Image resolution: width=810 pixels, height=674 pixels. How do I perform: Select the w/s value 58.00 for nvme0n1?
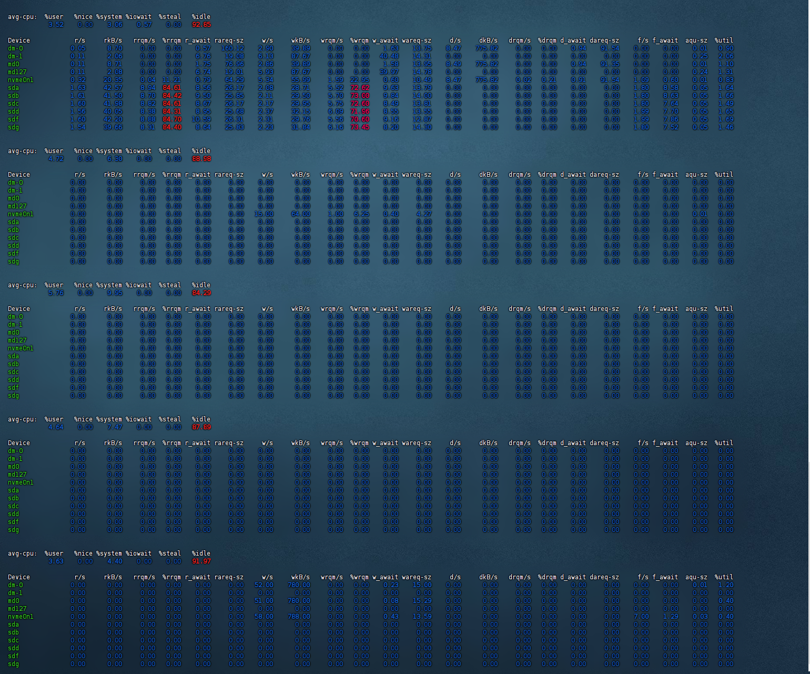pyautogui.click(x=264, y=617)
